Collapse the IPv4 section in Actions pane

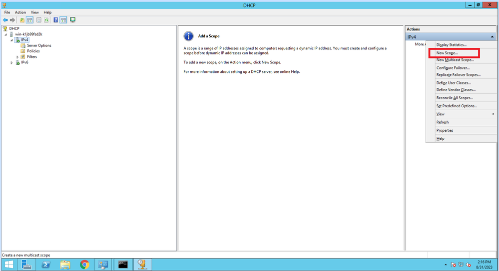pyautogui.click(x=492, y=37)
